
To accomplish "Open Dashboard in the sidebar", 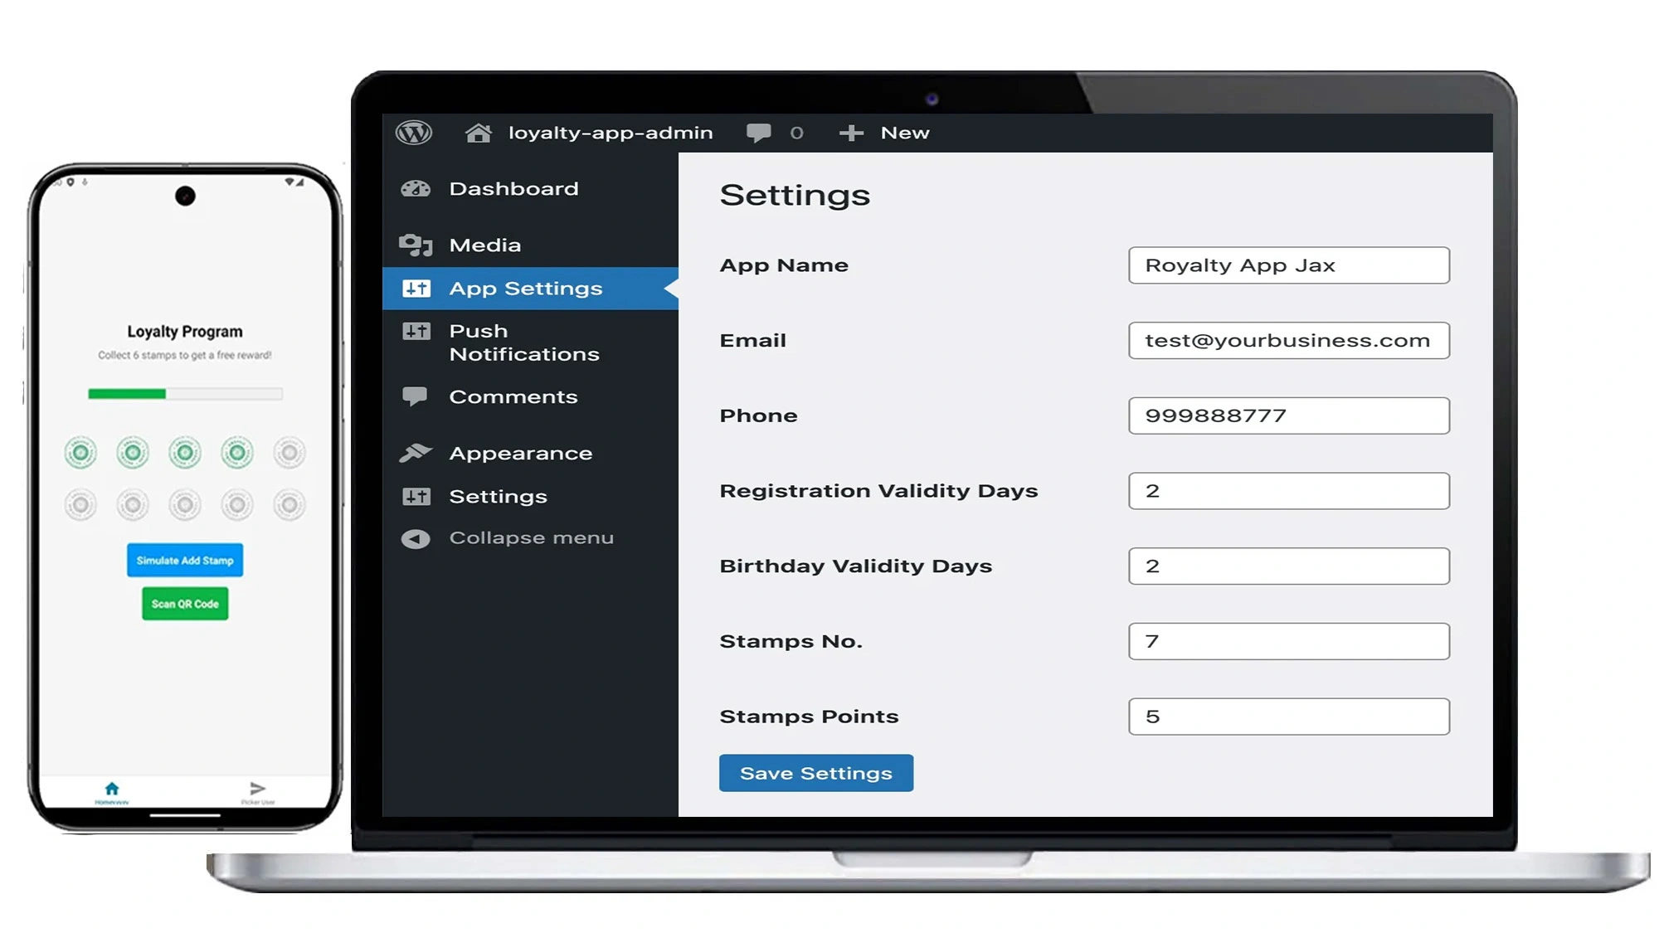I will click(x=513, y=189).
